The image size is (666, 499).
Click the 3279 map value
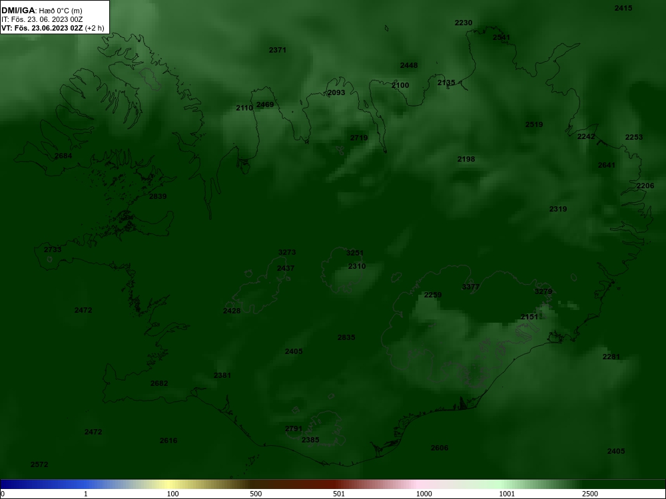tap(543, 291)
